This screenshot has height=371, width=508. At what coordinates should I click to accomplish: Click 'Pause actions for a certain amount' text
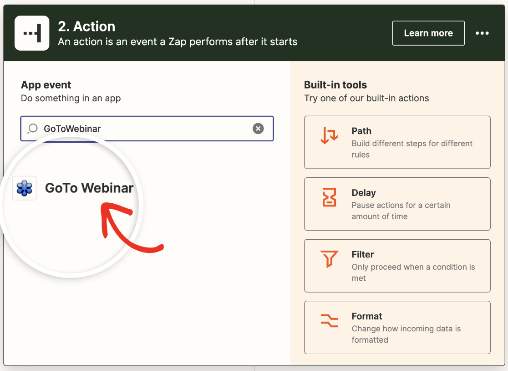click(x=401, y=211)
